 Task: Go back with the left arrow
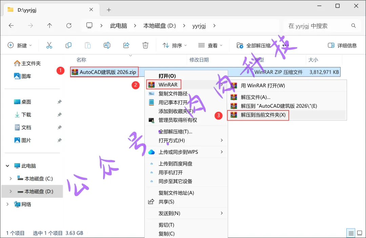tap(11, 26)
